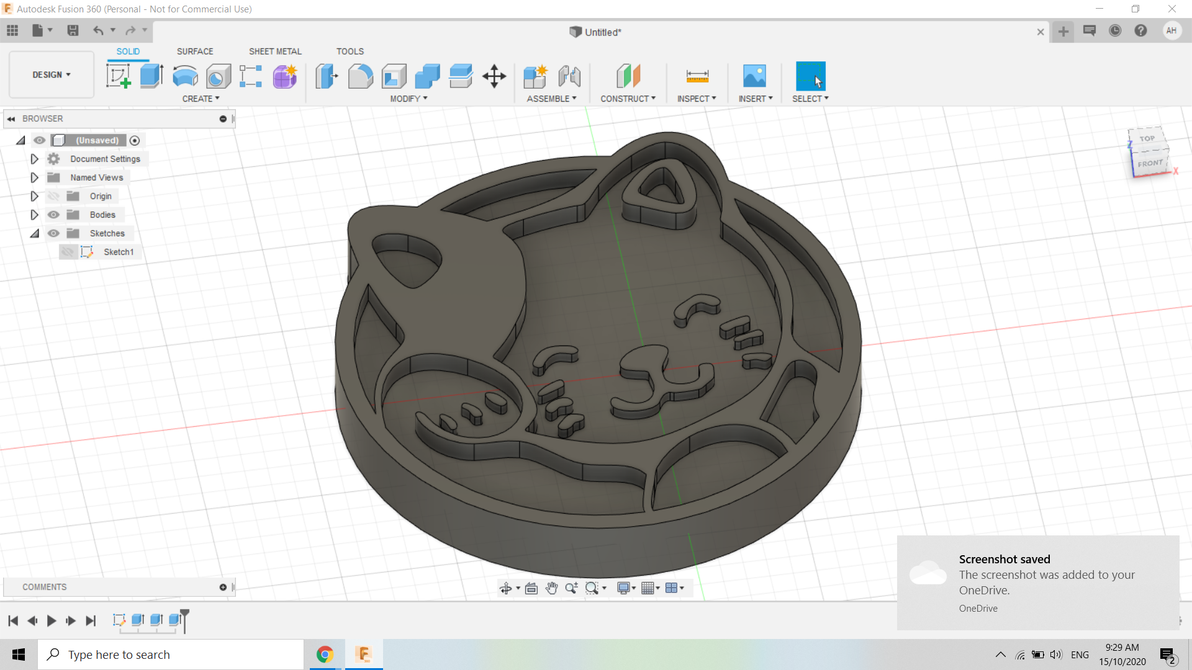The width and height of the screenshot is (1192, 670).
Task: Switch to the SURFACE tab
Action: pyautogui.click(x=195, y=51)
